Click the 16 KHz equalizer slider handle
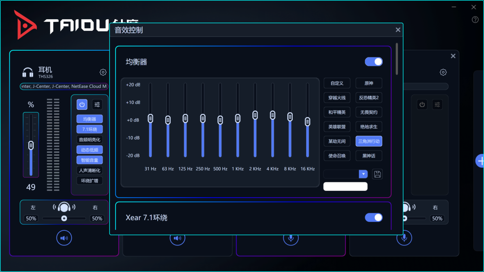This screenshot has width=484, height=272. tap(307, 121)
